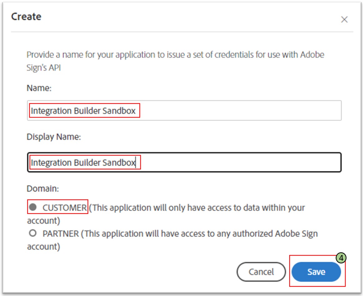The width and height of the screenshot is (363, 296).
Task: Click the Adobe Sign's API instruction text
Action: (175, 61)
